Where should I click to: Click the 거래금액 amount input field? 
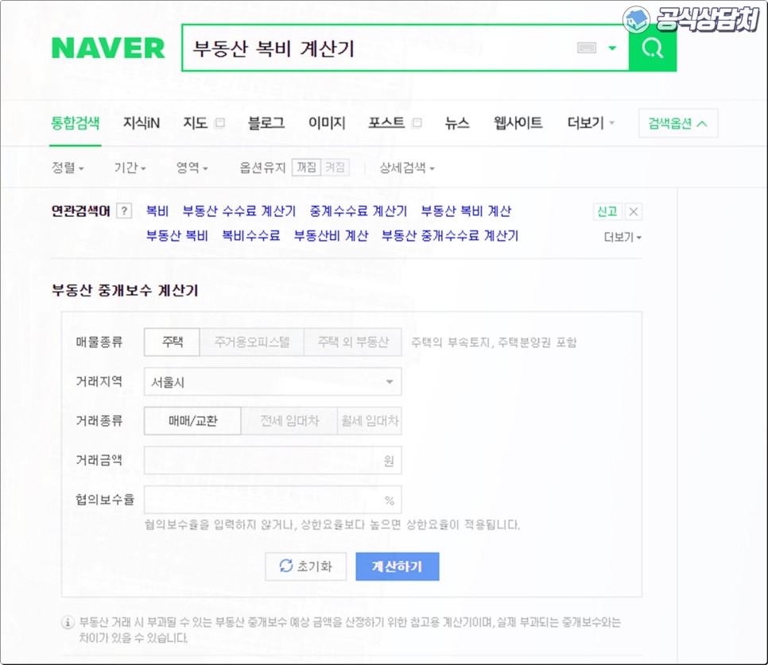(x=273, y=461)
